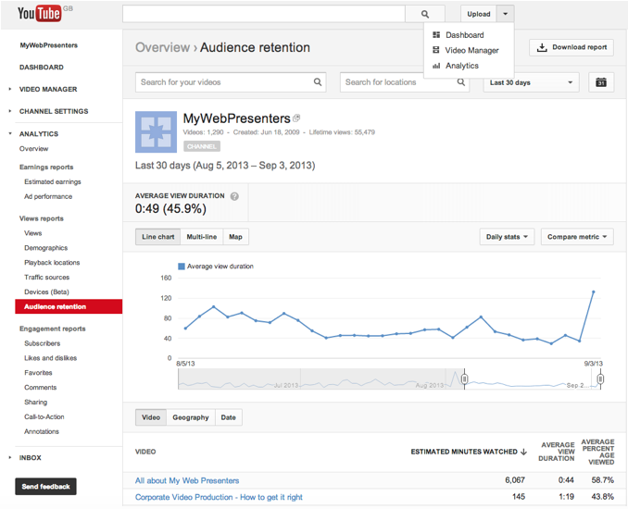Focus the Search for your videos field
628x509 pixels.
[231, 82]
